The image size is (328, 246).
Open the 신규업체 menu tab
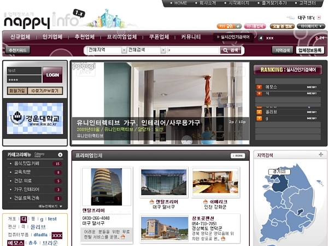(x=20, y=37)
